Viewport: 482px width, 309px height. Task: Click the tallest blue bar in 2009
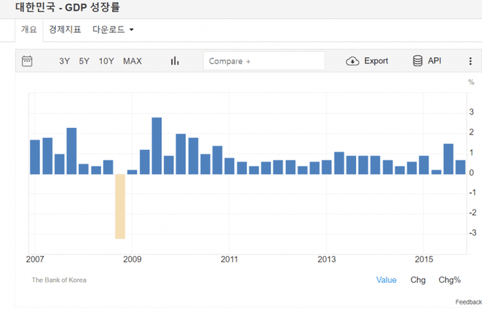coord(157,145)
